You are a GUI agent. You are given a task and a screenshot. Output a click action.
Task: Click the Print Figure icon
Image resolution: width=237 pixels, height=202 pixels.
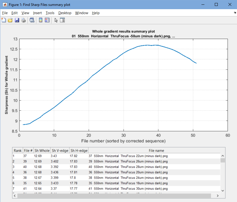click(x=23, y=20)
